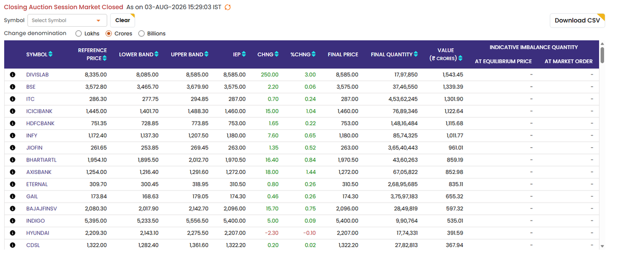Open BHARTIARTL symbol link
Viewport: 617px width, 258px height.
[x=42, y=160]
